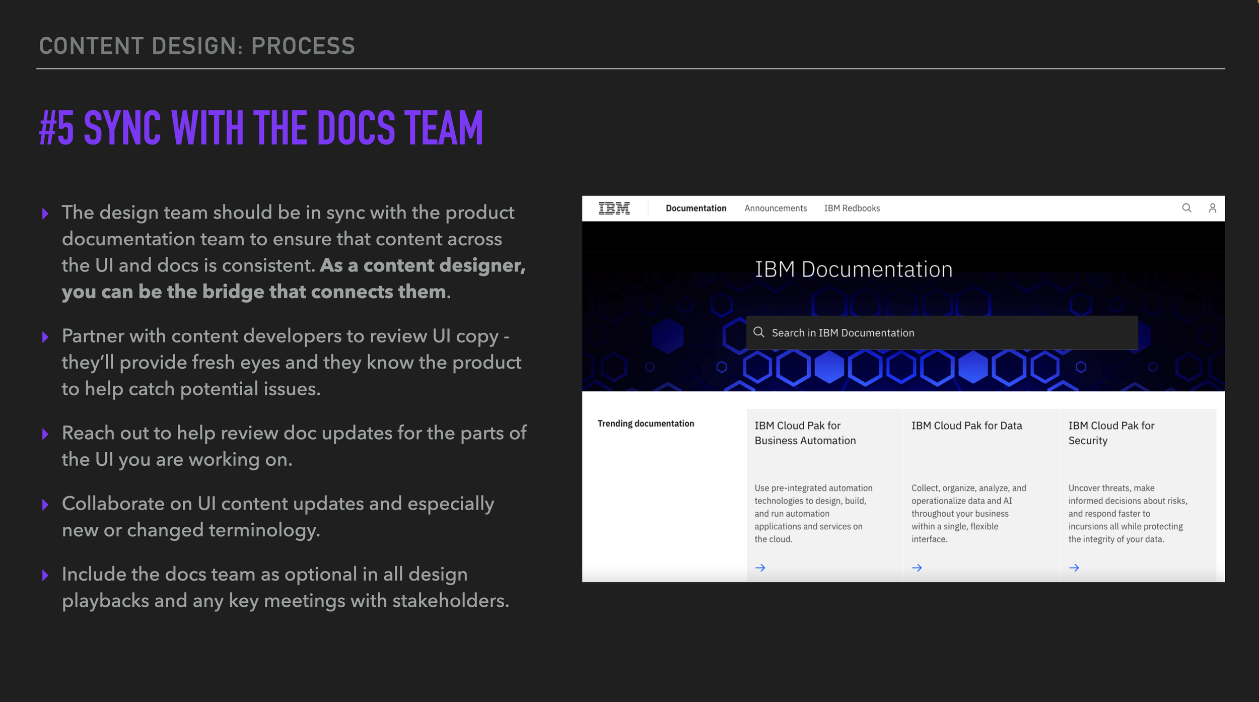Click 'IBM Cloud Pak for Security' title
The image size is (1259, 702).
click(x=1111, y=433)
